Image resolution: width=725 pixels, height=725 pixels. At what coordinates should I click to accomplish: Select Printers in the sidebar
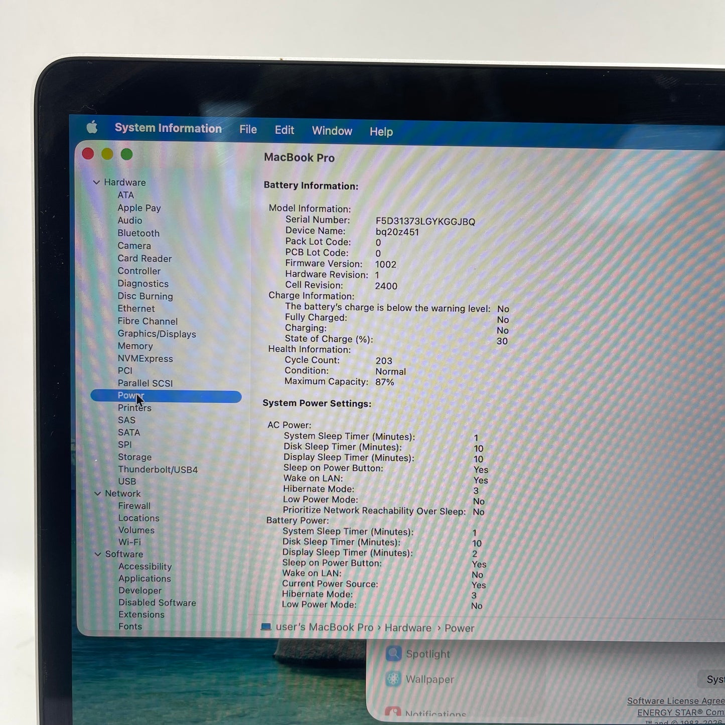[134, 408]
